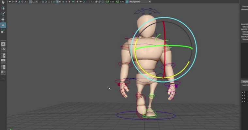Click the gamma icon beside 1.00
The width and height of the screenshot is (248, 130).
tap(117, 2)
